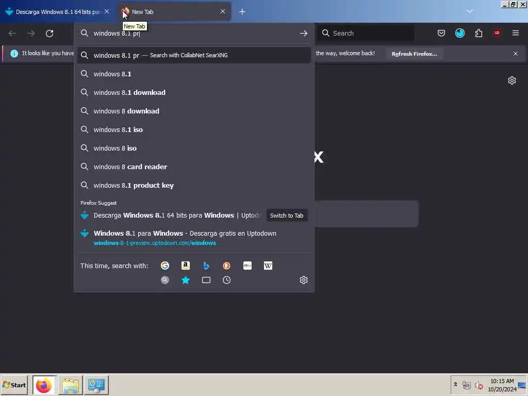
Task: Search this time with eBay
Action: point(247,266)
